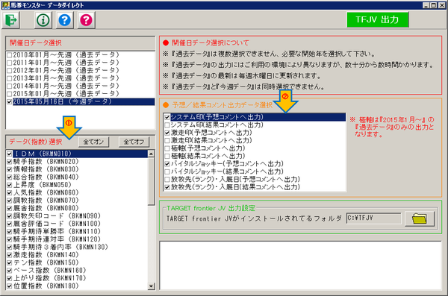Click the green TFJV 出力 button
The width and height of the screenshot is (448, 296).
pyautogui.click(x=377, y=19)
